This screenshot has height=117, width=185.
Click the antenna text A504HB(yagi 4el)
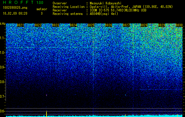click(x=104, y=14)
